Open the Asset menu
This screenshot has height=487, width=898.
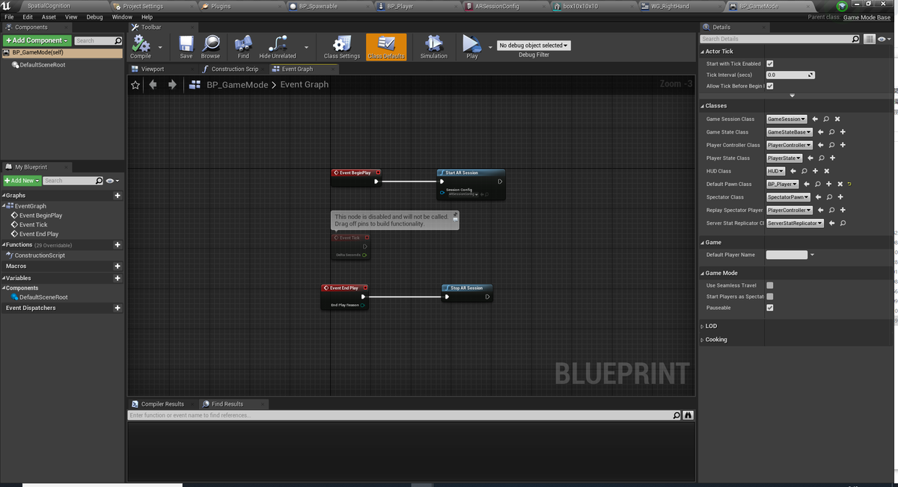pos(49,16)
